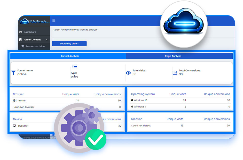This screenshot has width=243, height=160.
Task: Click the DESKTOP monitor icon
Action: pyautogui.click(x=14, y=126)
